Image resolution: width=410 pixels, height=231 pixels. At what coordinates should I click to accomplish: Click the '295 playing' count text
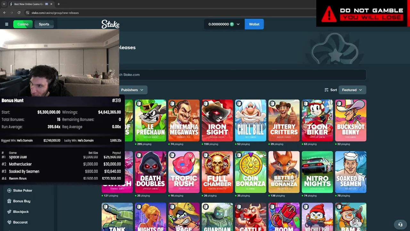(x=144, y=144)
